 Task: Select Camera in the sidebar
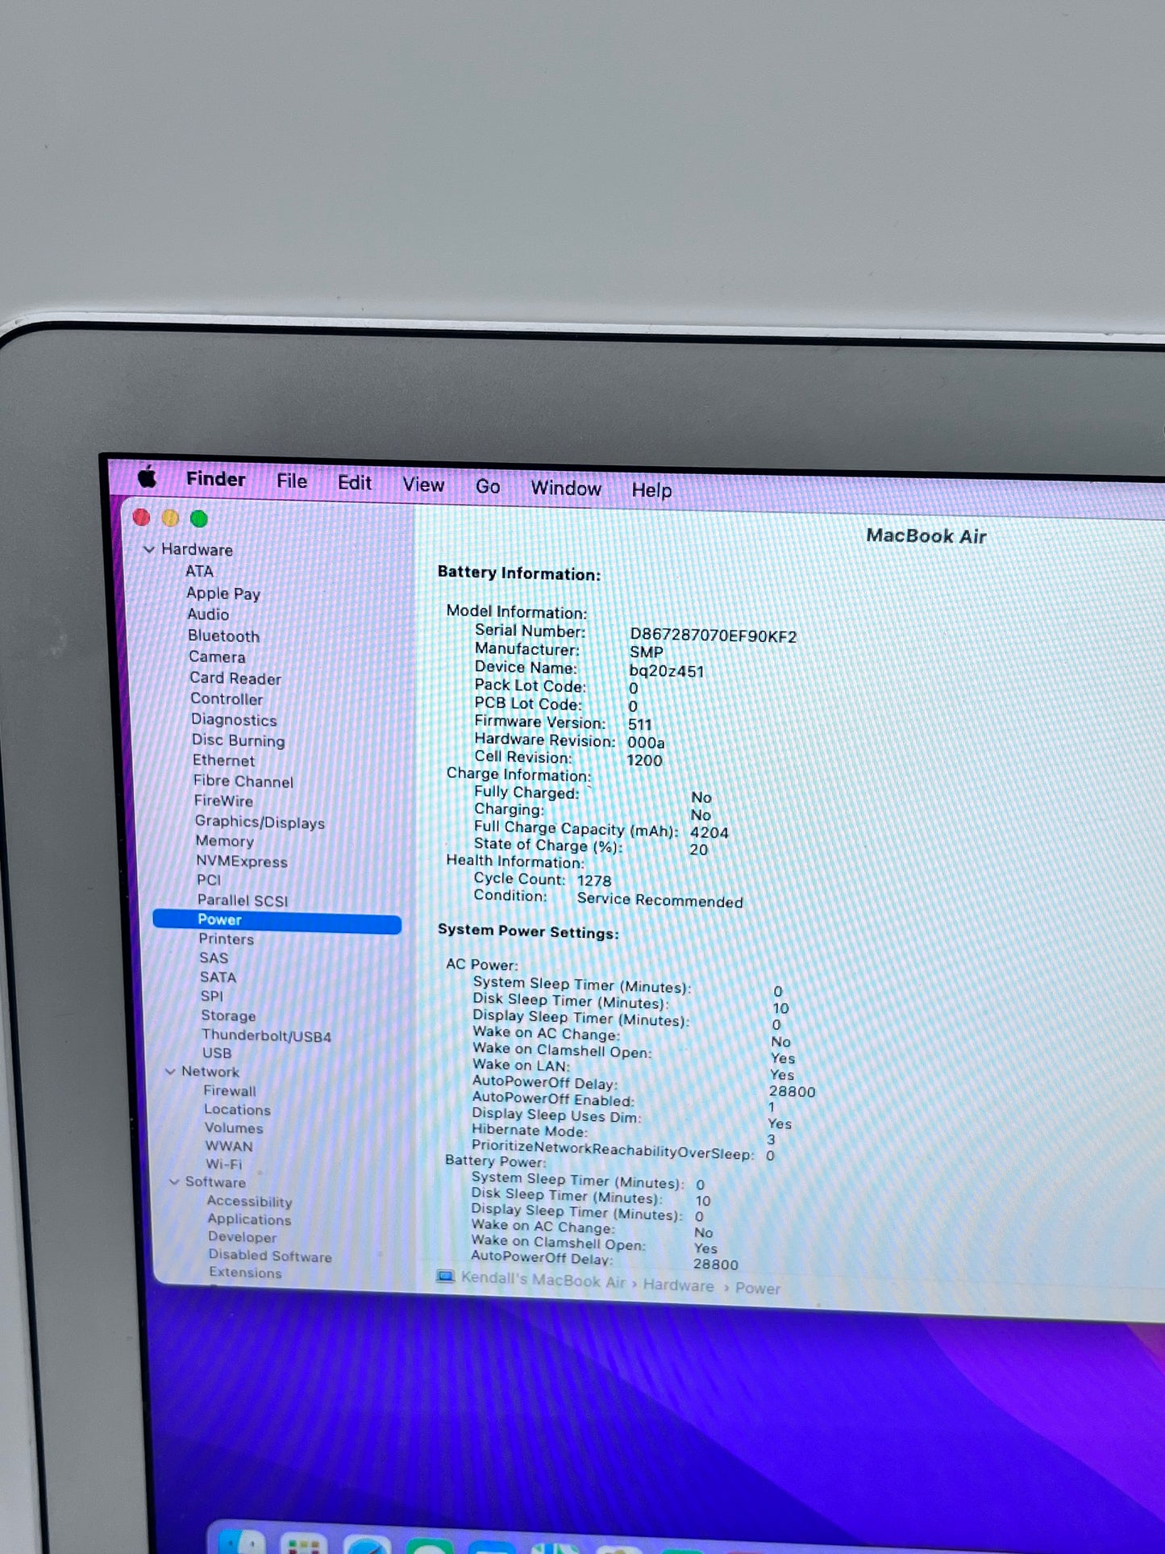217,657
